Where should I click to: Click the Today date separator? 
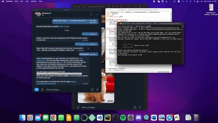[x=67, y=30]
